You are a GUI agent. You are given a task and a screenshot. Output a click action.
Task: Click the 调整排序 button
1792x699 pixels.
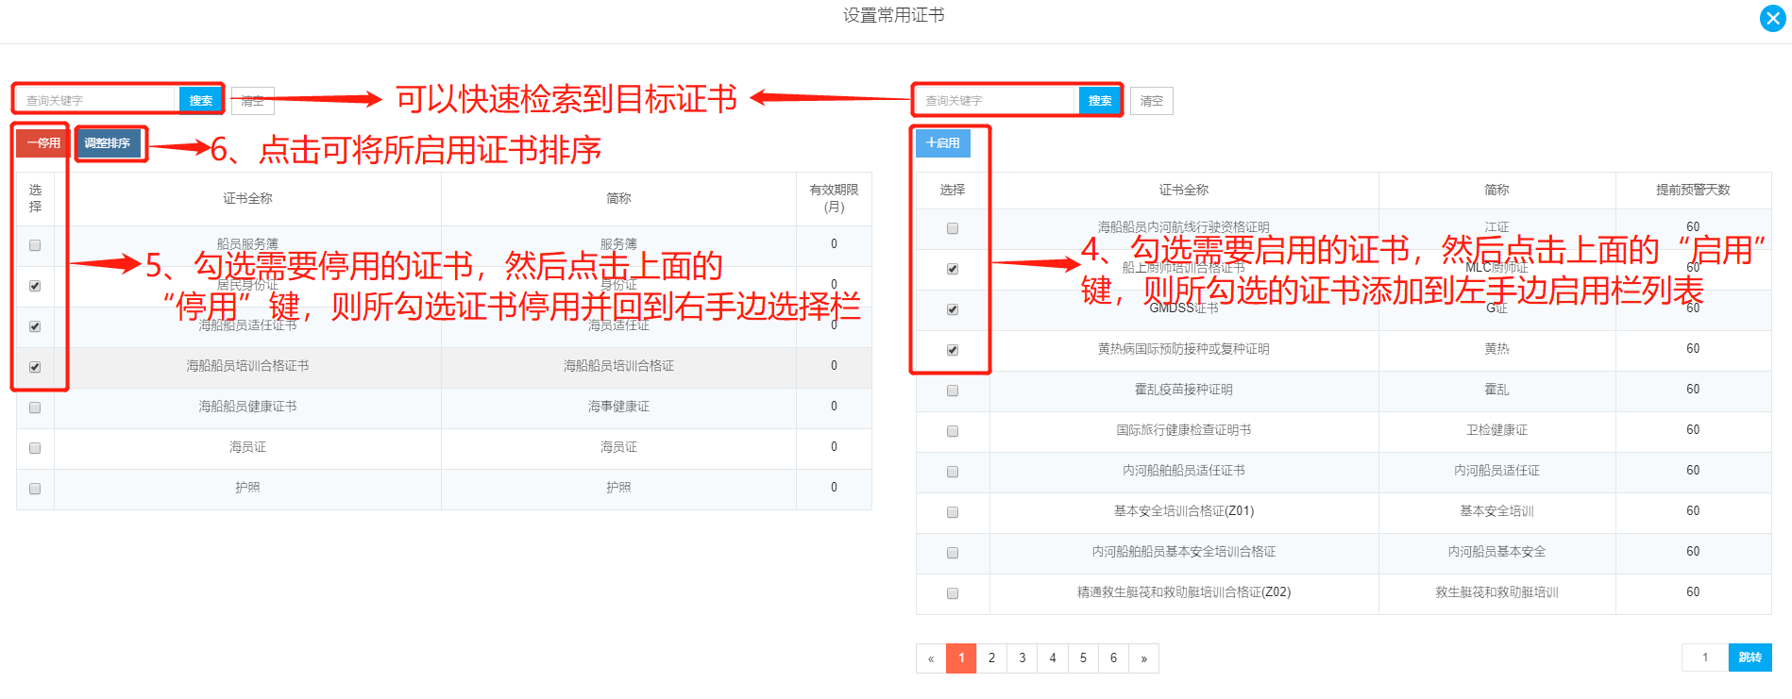tap(108, 143)
